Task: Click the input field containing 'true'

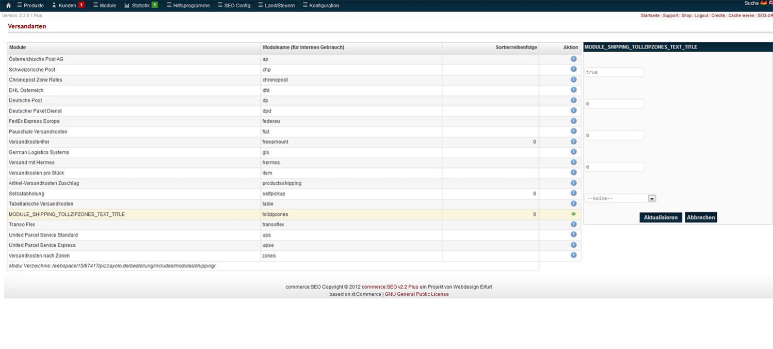Action: pyautogui.click(x=614, y=72)
